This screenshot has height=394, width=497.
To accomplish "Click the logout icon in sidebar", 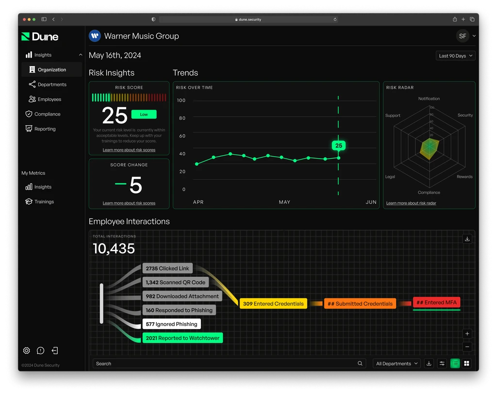I will click(x=55, y=350).
